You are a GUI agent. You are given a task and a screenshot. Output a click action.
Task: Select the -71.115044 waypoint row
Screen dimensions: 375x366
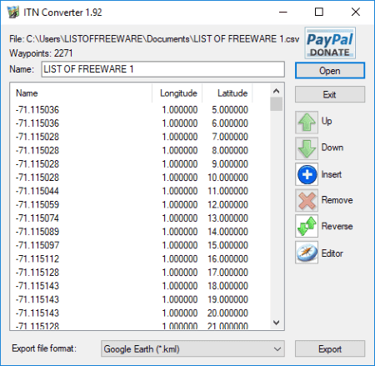[x=132, y=191]
